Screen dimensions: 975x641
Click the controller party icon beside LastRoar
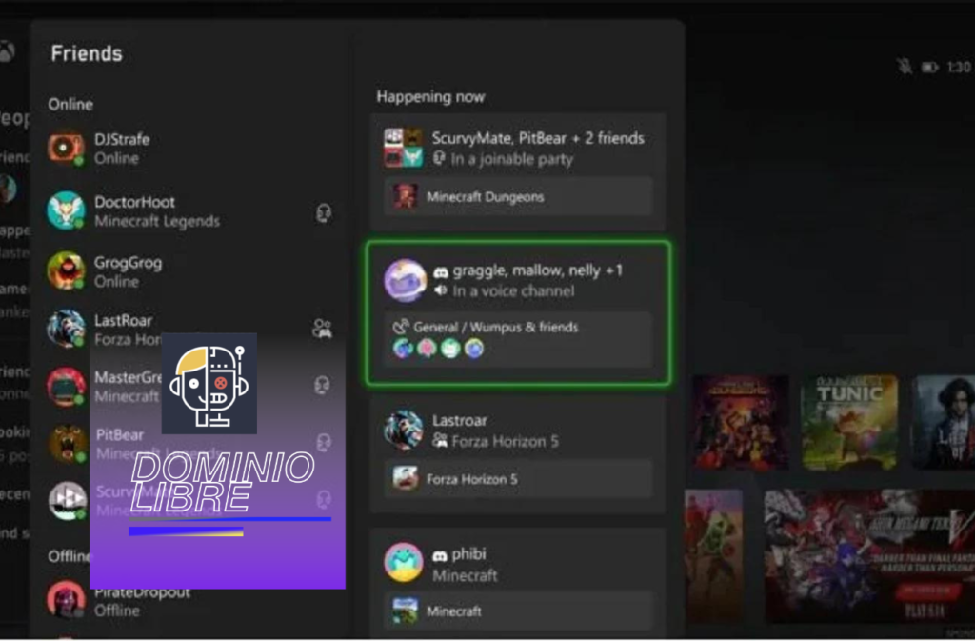tap(322, 330)
